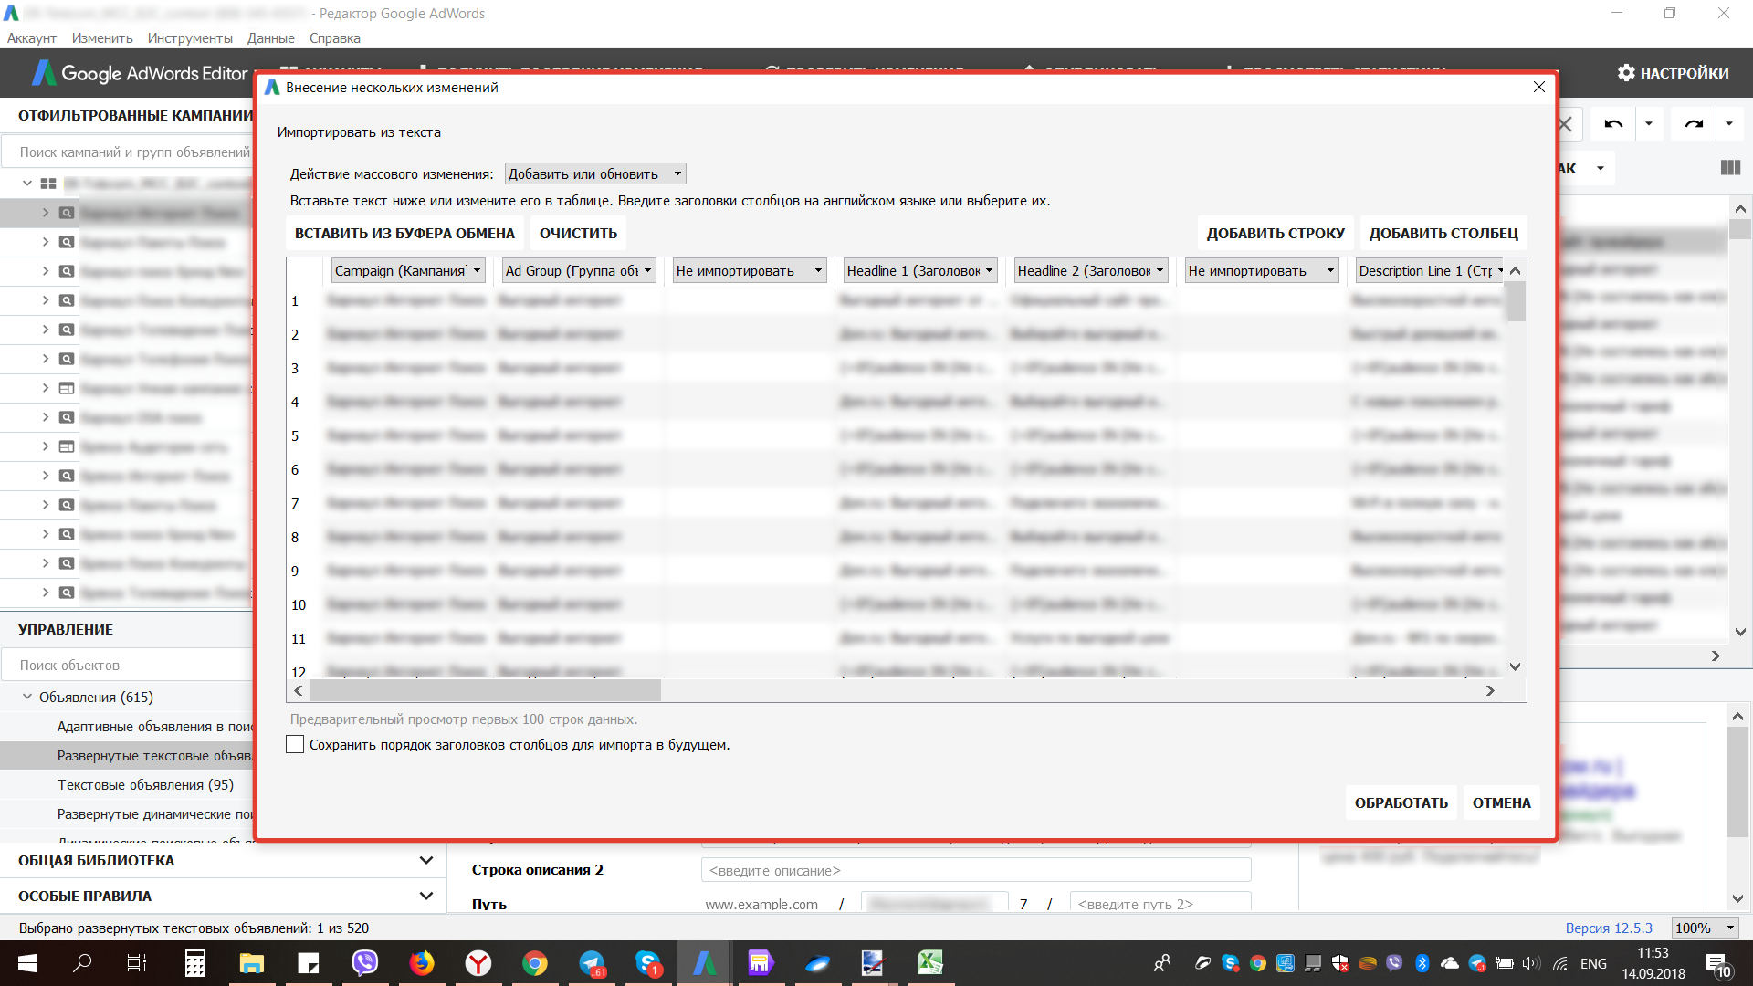1753x986 pixels.
Task: Check the save column header order checkbox
Action: (295, 744)
